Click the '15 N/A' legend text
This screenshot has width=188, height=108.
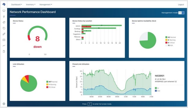[x=170, y=45]
